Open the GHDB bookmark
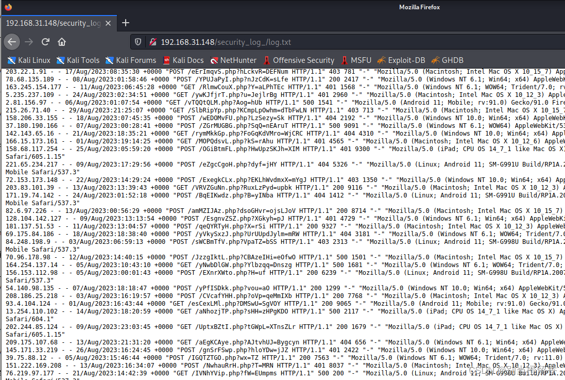Viewport: 565px width, 380px height. coord(448,60)
